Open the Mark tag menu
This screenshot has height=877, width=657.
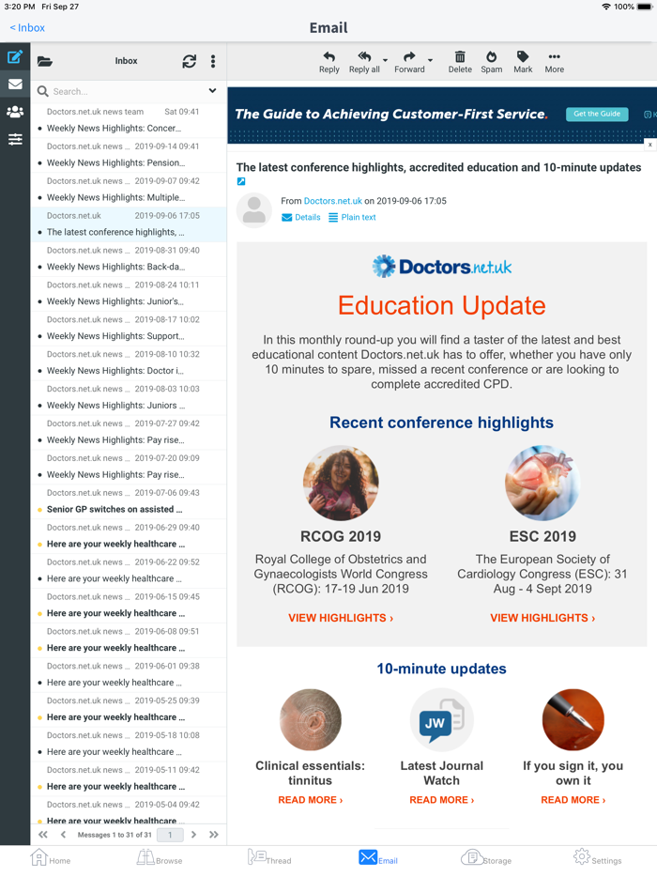[523, 62]
